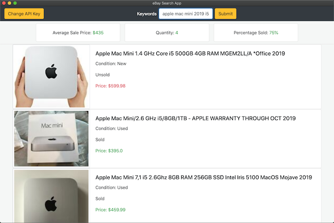Submit the keyword search
The image size is (334, 223).
tap(225, 14)
